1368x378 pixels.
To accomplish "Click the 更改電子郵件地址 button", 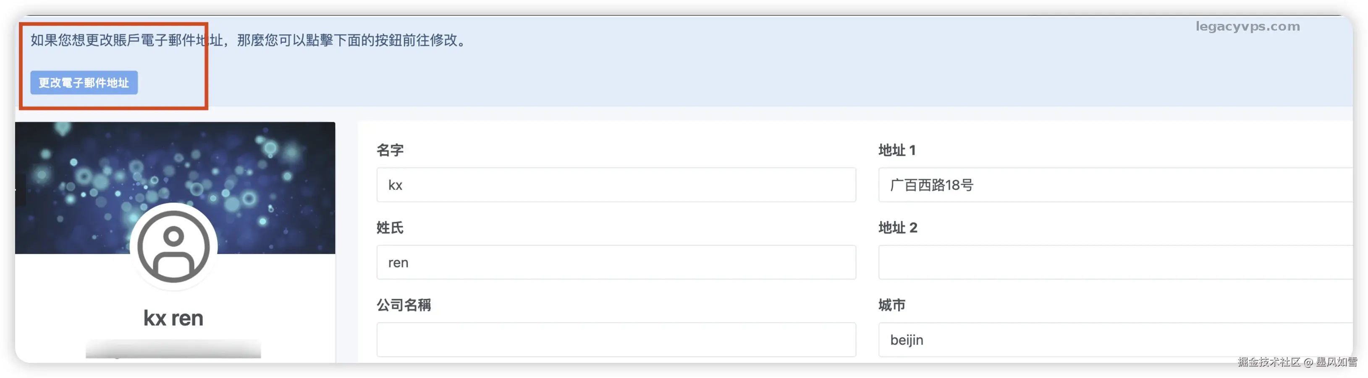I will (x=84, y=83).
